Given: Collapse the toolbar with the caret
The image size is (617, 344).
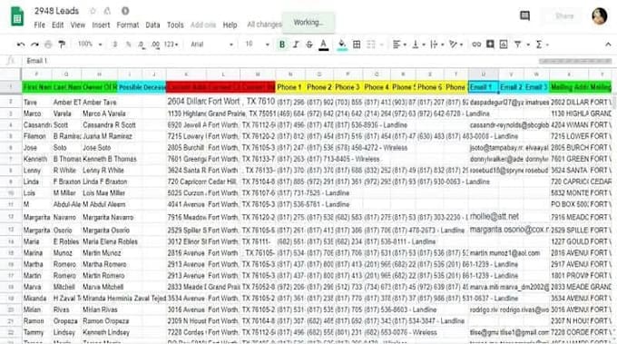Looking at the screenshot, I should pyautogui.click(x=608, y=44).
